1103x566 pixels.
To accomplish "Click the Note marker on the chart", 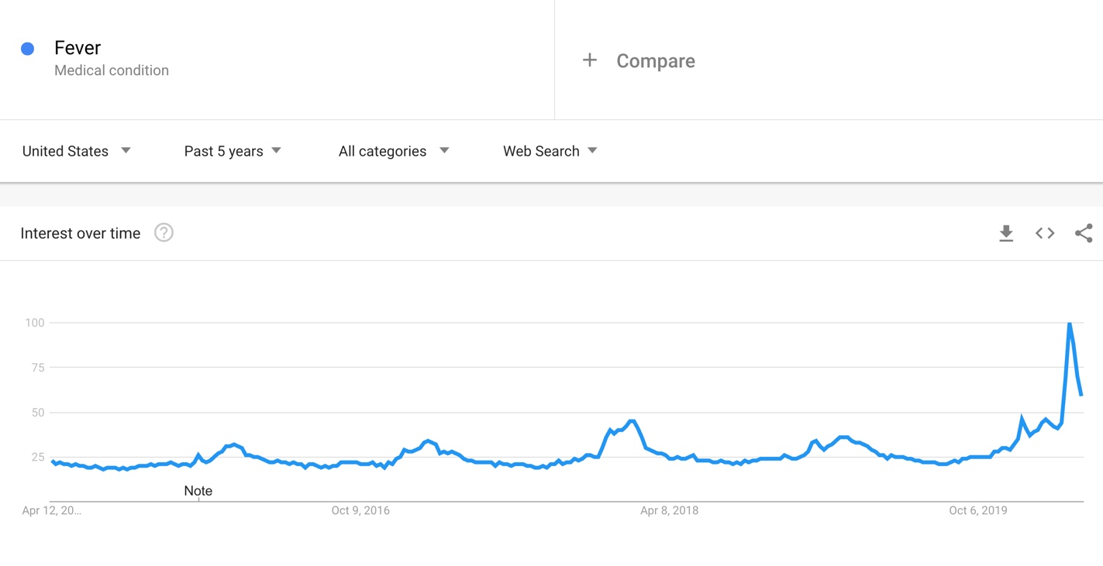I will point(198,491).
